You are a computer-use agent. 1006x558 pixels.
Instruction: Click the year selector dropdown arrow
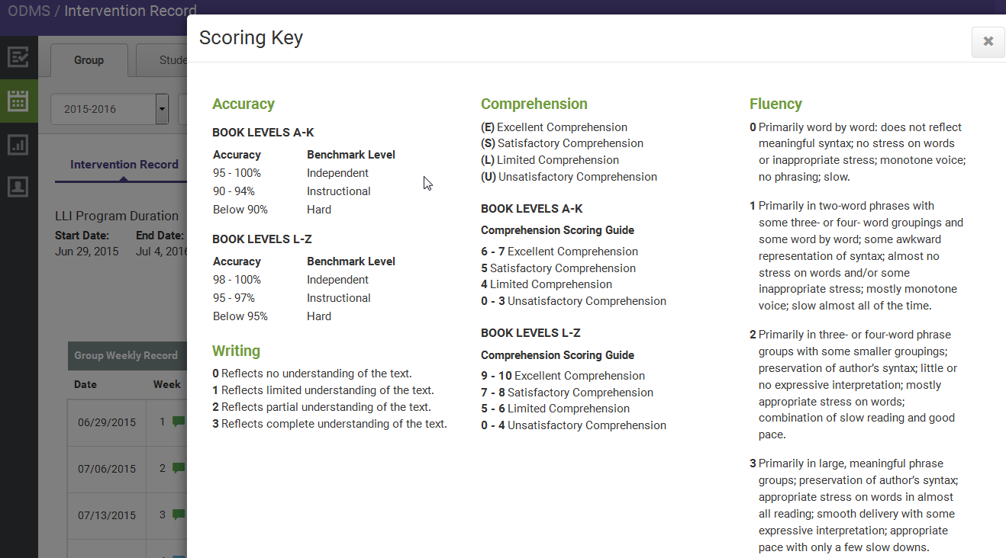click(x=162, y=109)
